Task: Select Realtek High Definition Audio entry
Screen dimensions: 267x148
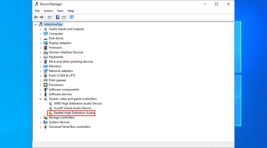Action: 74,113
